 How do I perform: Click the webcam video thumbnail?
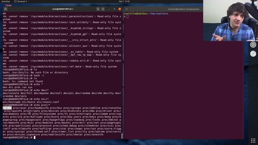231,21
